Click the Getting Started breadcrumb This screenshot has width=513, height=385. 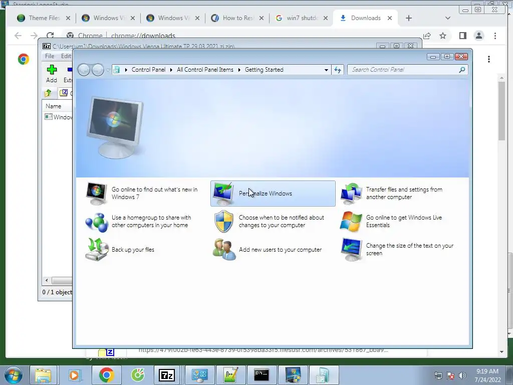click(264, 70)
